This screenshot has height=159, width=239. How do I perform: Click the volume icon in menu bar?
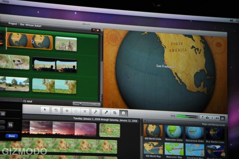tap(231, 21)
